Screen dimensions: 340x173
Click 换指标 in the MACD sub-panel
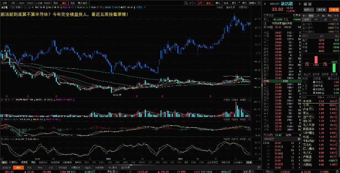tap(243, 119)
